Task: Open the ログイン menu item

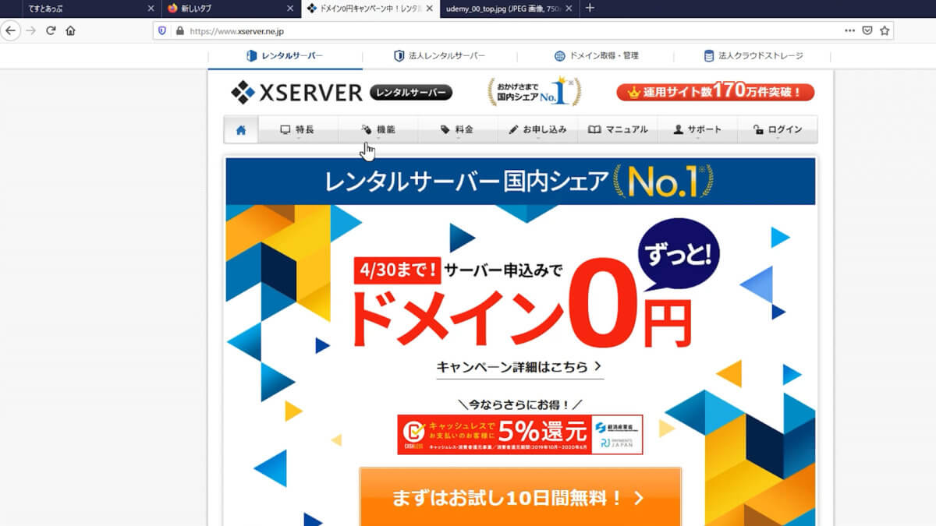Action: pyautogui.click(x=778, y=130)
